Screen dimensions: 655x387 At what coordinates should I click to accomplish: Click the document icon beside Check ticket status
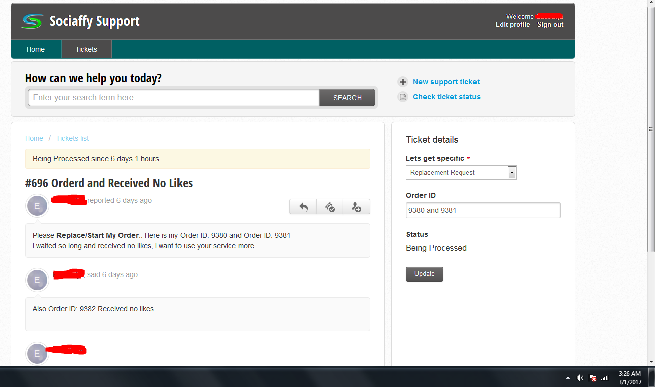tap(403, 97)
